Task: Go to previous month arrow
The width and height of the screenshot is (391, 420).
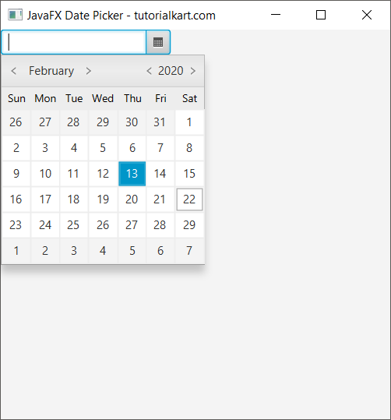Action: click(x=14, y=71)
